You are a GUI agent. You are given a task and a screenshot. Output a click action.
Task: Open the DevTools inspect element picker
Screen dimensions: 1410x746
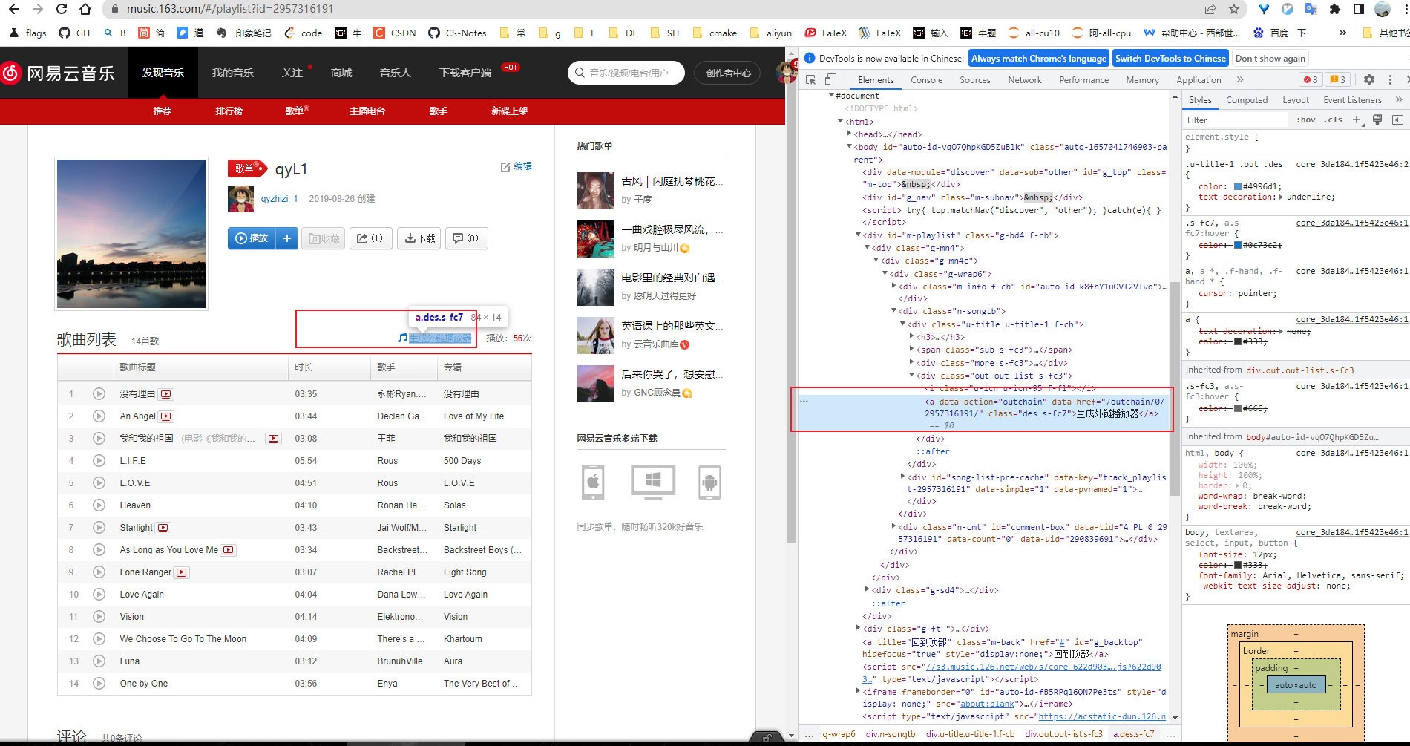(x=811, y=79)
